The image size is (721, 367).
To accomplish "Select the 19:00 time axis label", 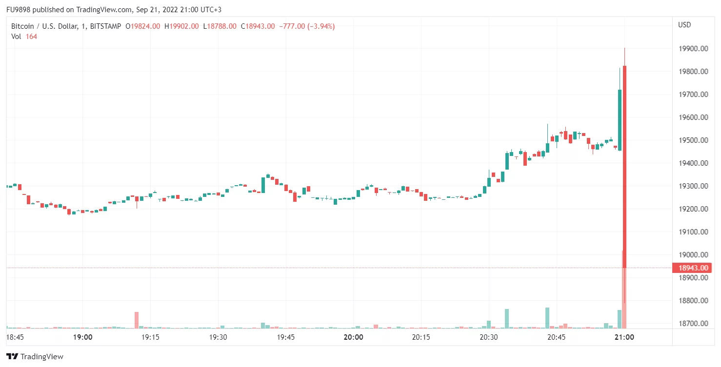I will pos(82,337).
